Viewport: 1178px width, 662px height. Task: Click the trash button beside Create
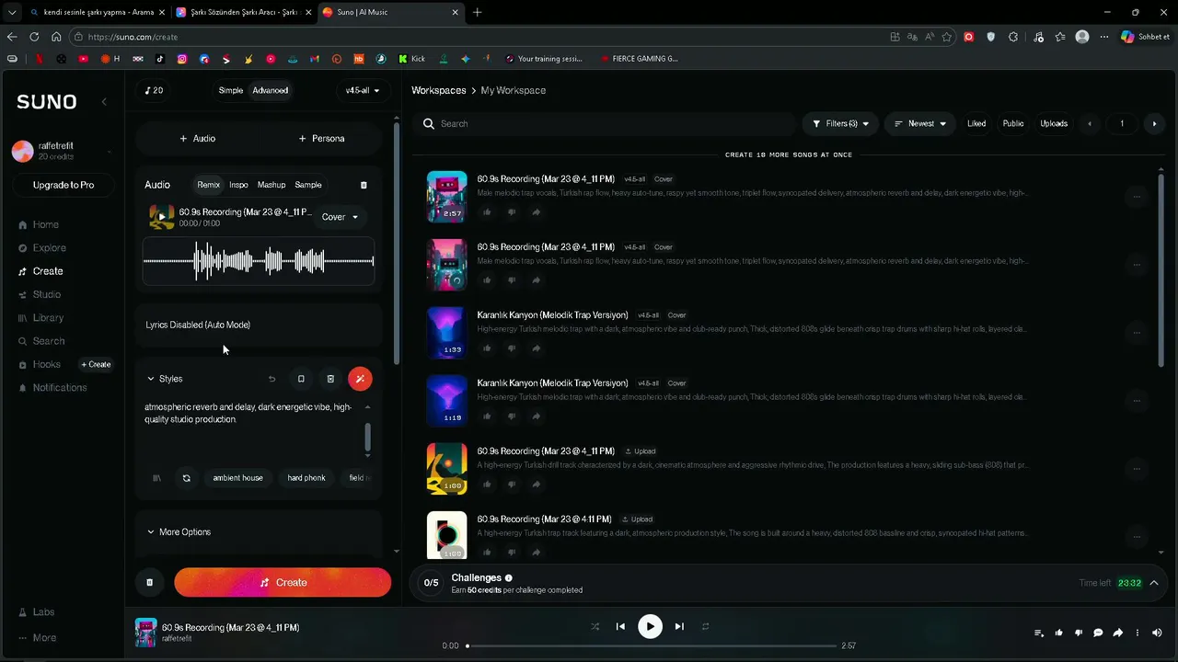(x=149, y=582)
